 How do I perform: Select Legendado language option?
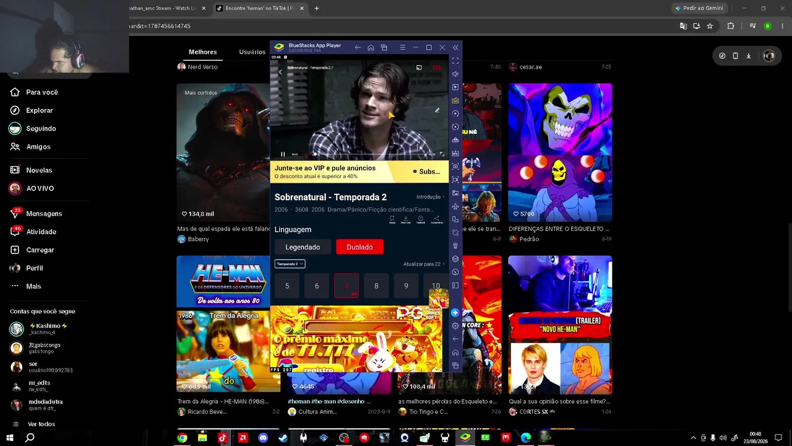pos(303,247)
